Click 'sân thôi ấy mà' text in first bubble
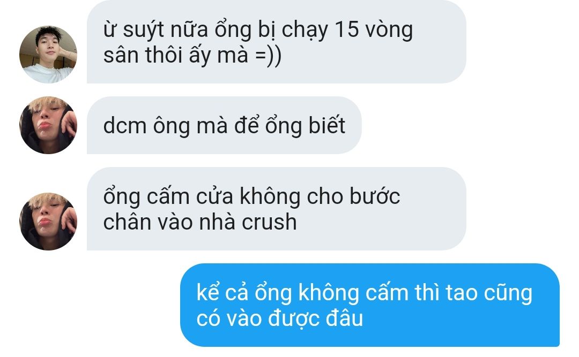The width and height of the screenshot is (579, 357). [175, 55]
